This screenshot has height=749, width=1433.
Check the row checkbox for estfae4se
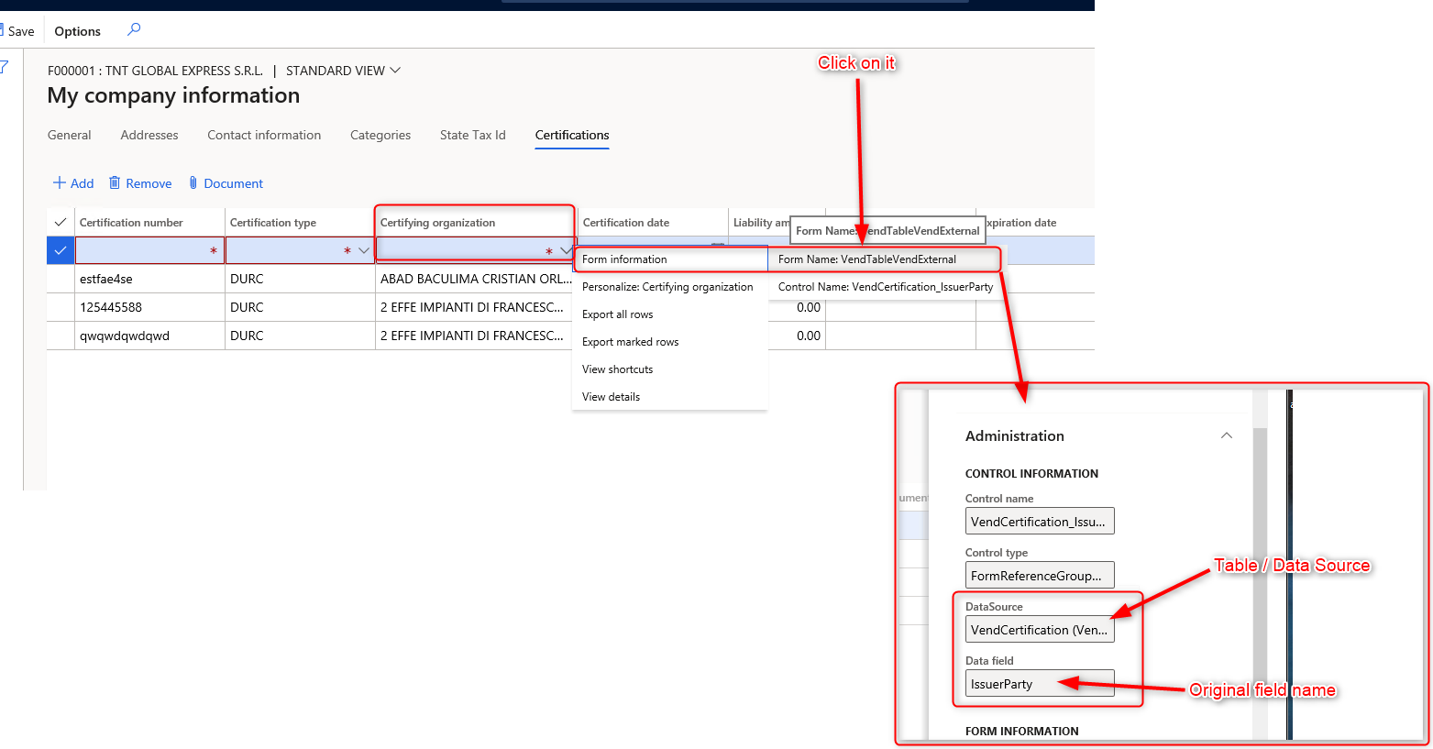click(x=60, y=279)
